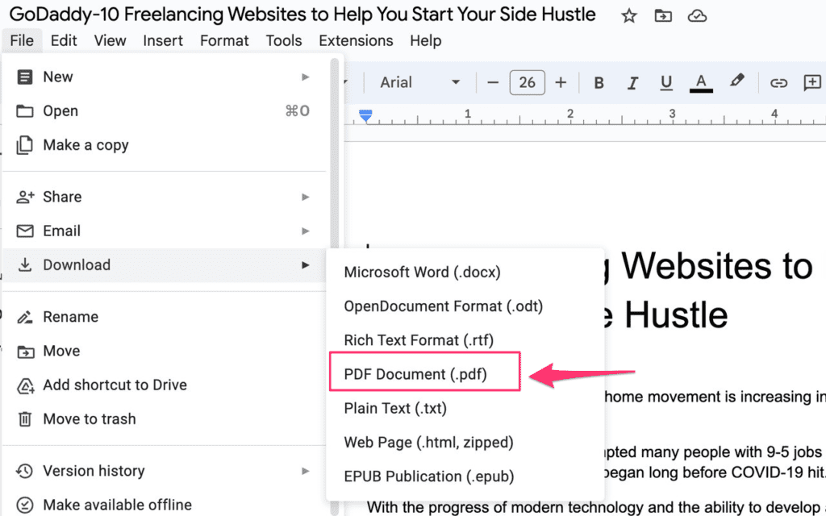The image size is (826, 516).
Task: Open the Insert menu
Action: tap(163, 40)
